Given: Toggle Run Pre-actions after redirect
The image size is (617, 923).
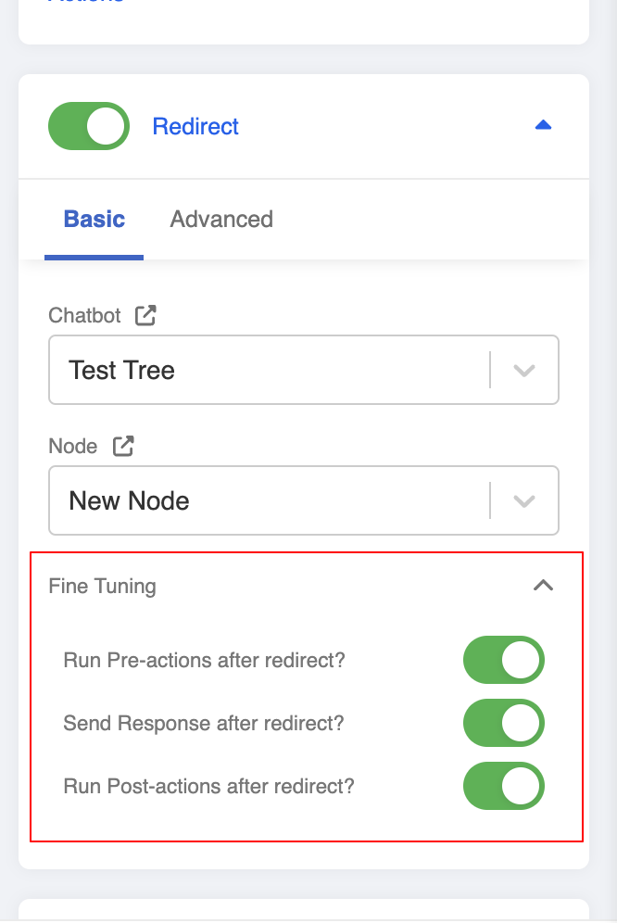Looking at the screenshot, I should tap(503, 661).
